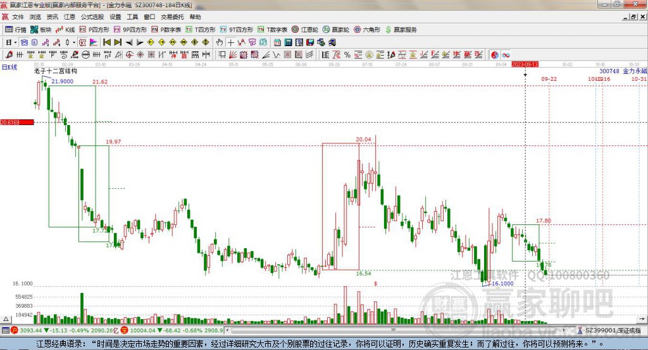Click the 10-31 date label
Viewport: 648px width, 350px height.
[x=639, y=79]
